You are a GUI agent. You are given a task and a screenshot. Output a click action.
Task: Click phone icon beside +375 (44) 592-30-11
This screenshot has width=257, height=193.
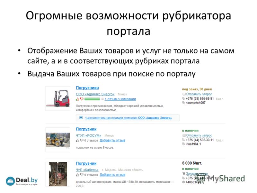coord(183,140)
